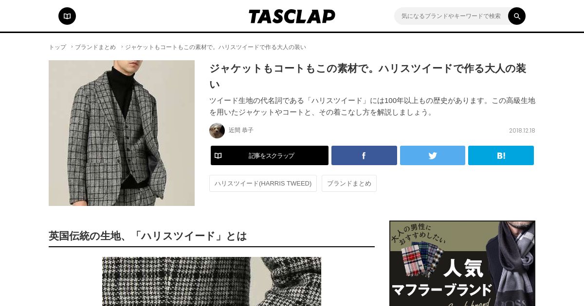Click the tweed jacket hero image

(x=122, y=133)
